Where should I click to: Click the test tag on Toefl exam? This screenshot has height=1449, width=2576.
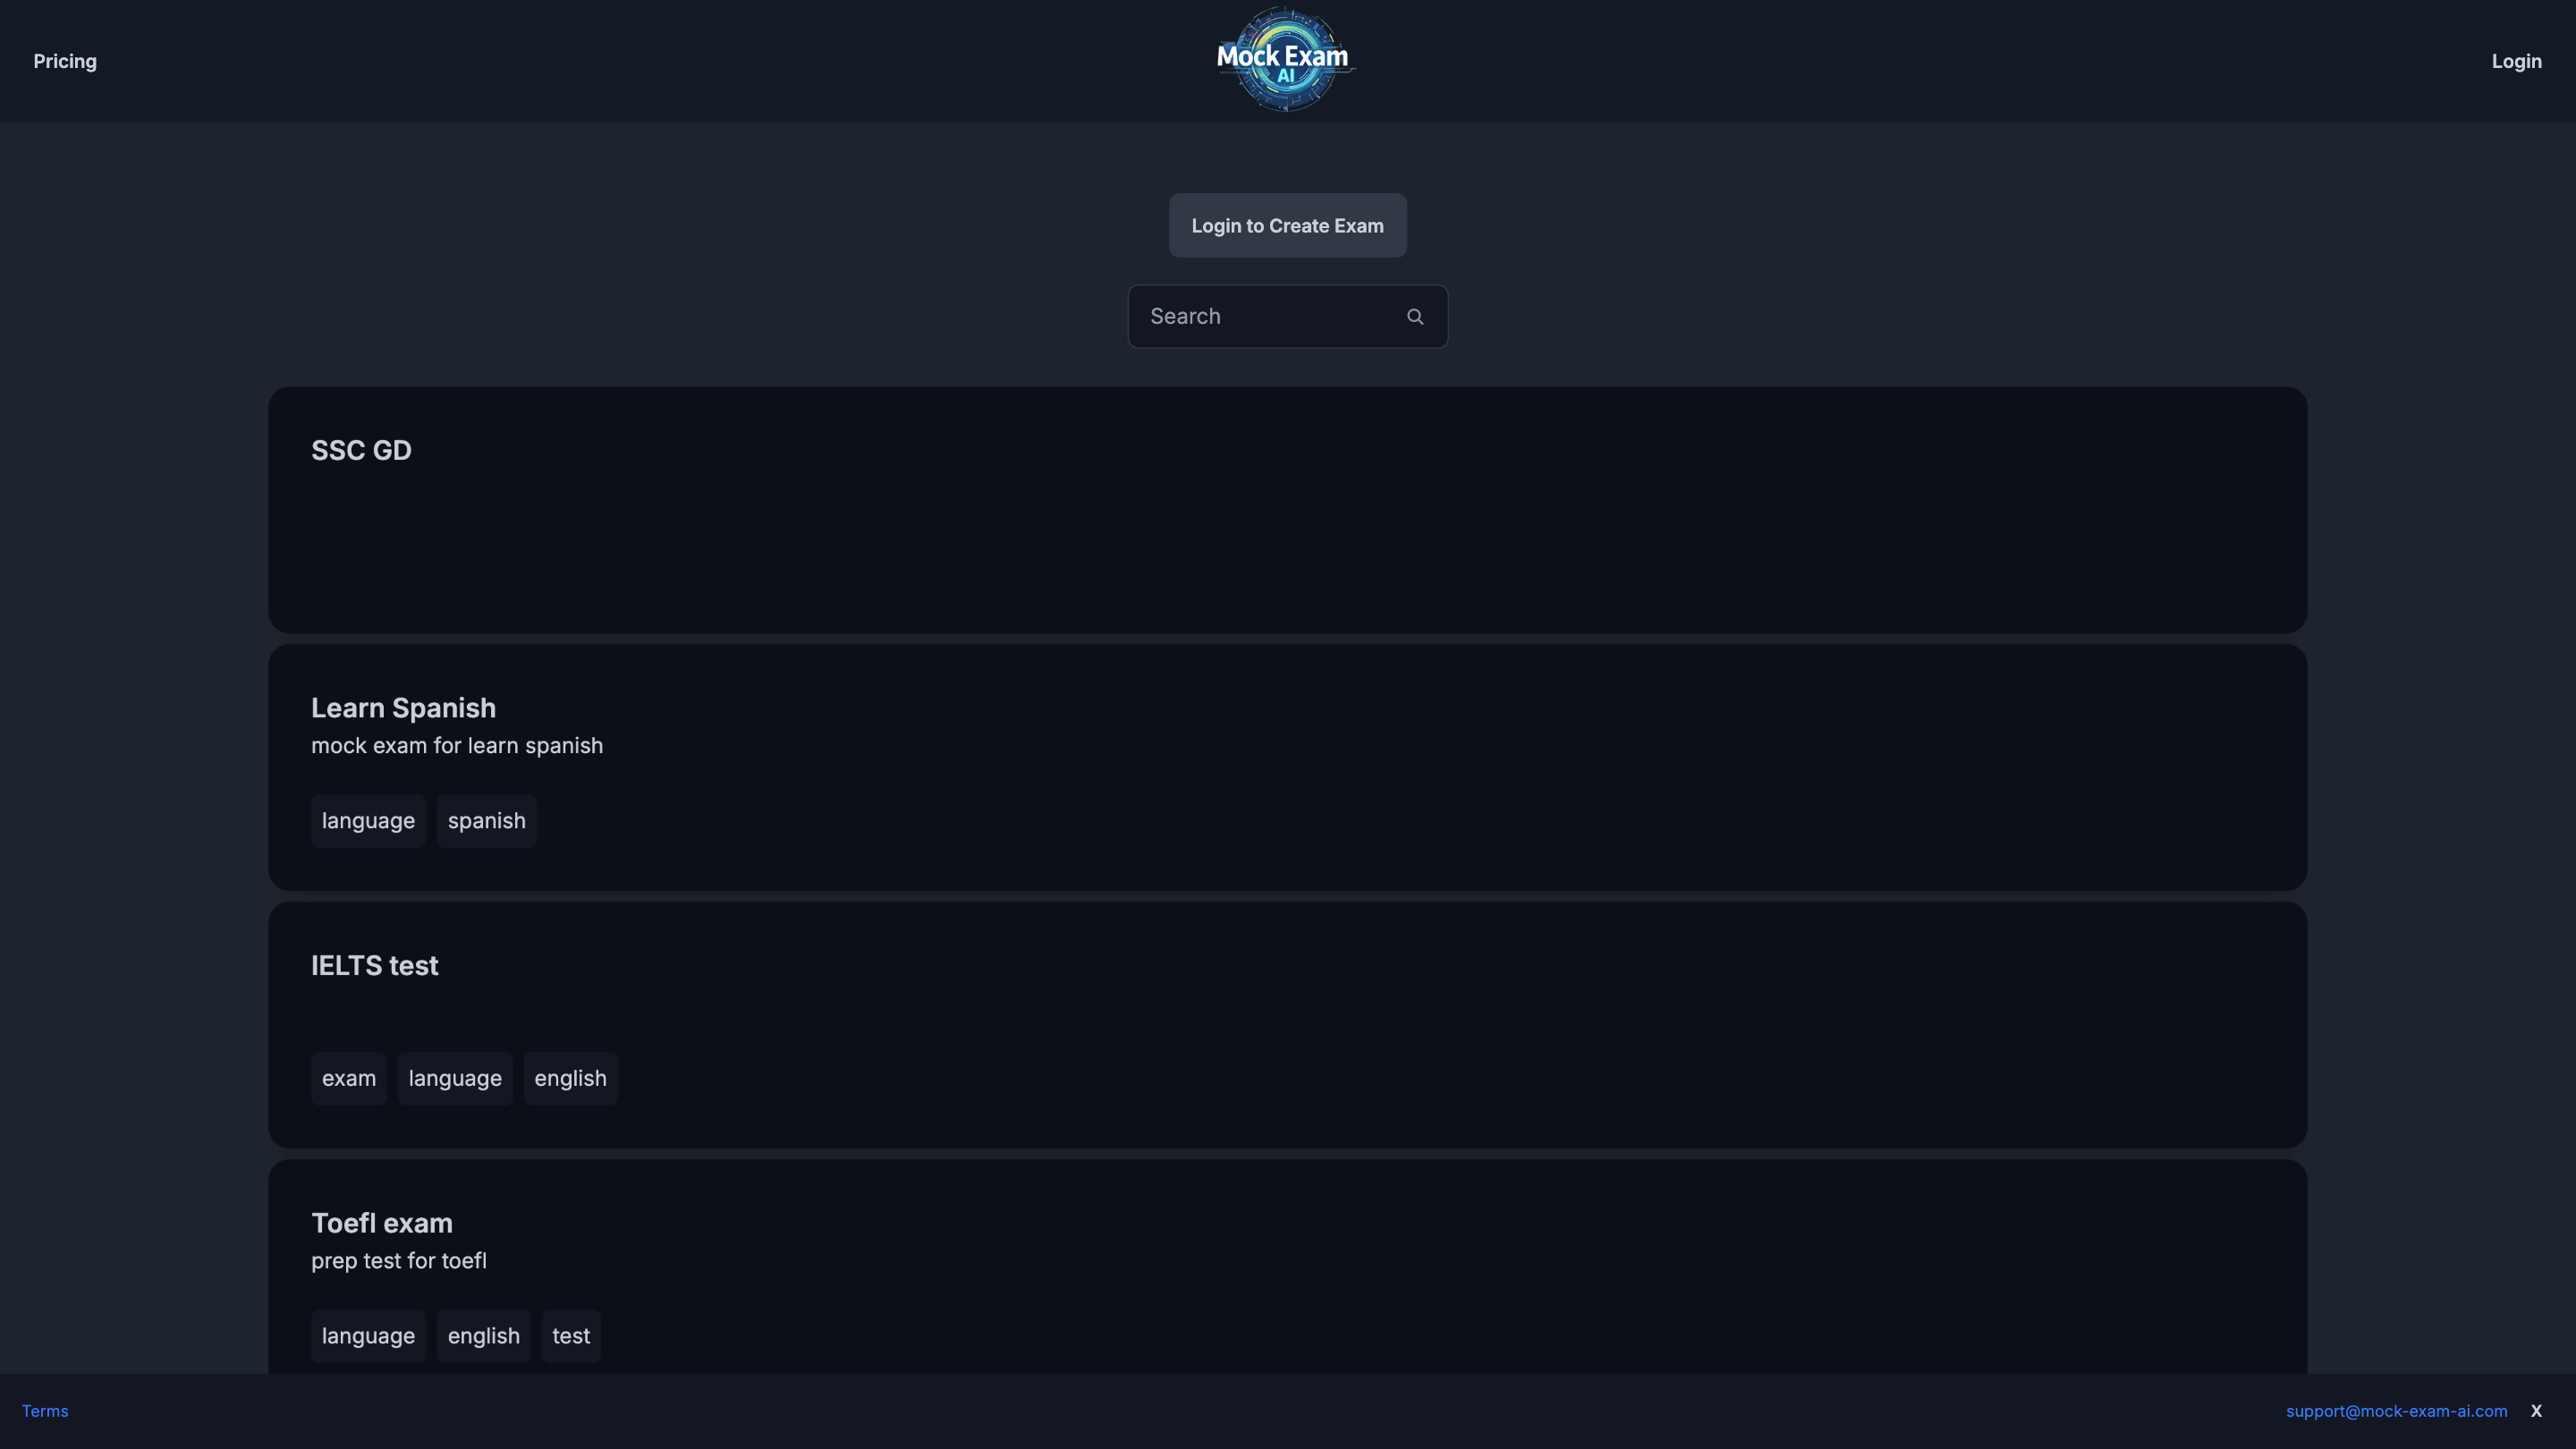571,1336
